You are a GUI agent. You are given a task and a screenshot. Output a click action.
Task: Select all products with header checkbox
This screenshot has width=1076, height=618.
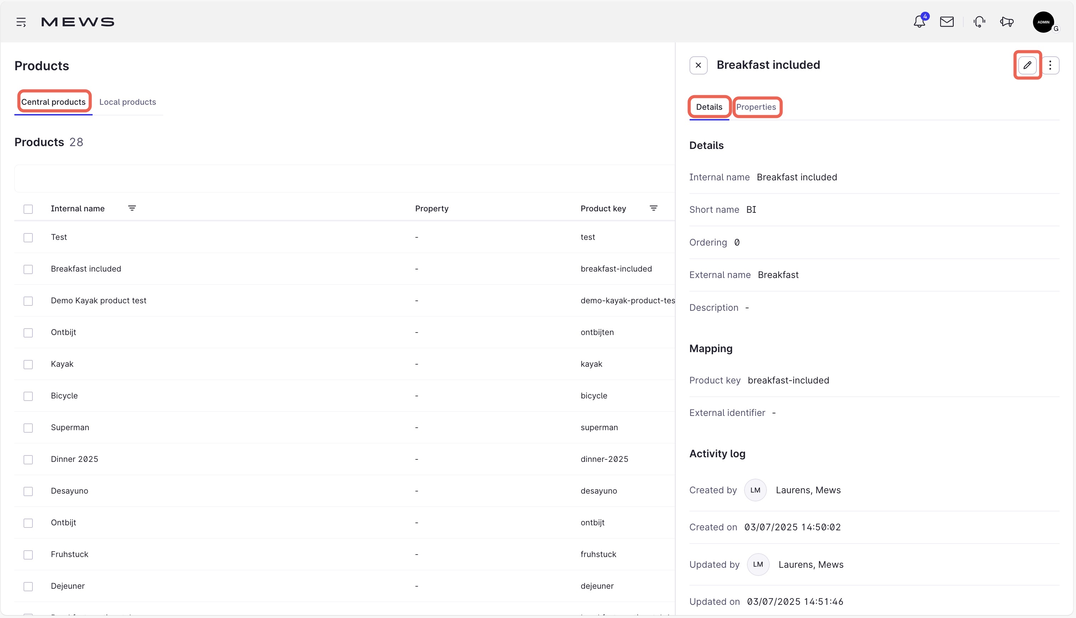tap(28, 209)
